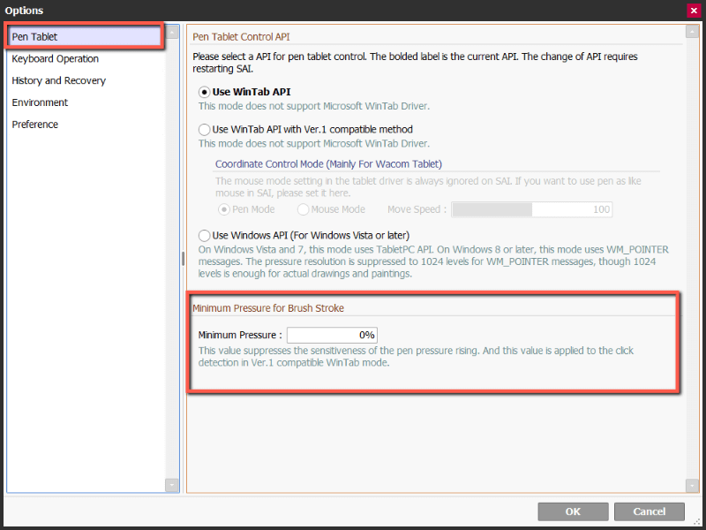Click category list scroll-up arrow

172,32
